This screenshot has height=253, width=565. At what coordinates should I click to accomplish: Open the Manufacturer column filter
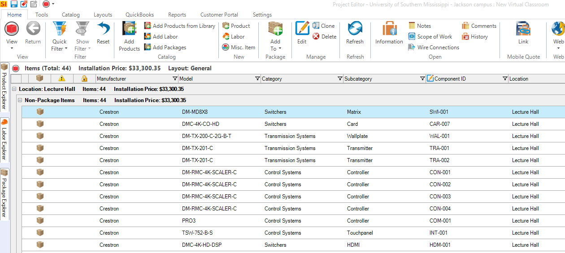pyautogui.click(x=175, y=79)
